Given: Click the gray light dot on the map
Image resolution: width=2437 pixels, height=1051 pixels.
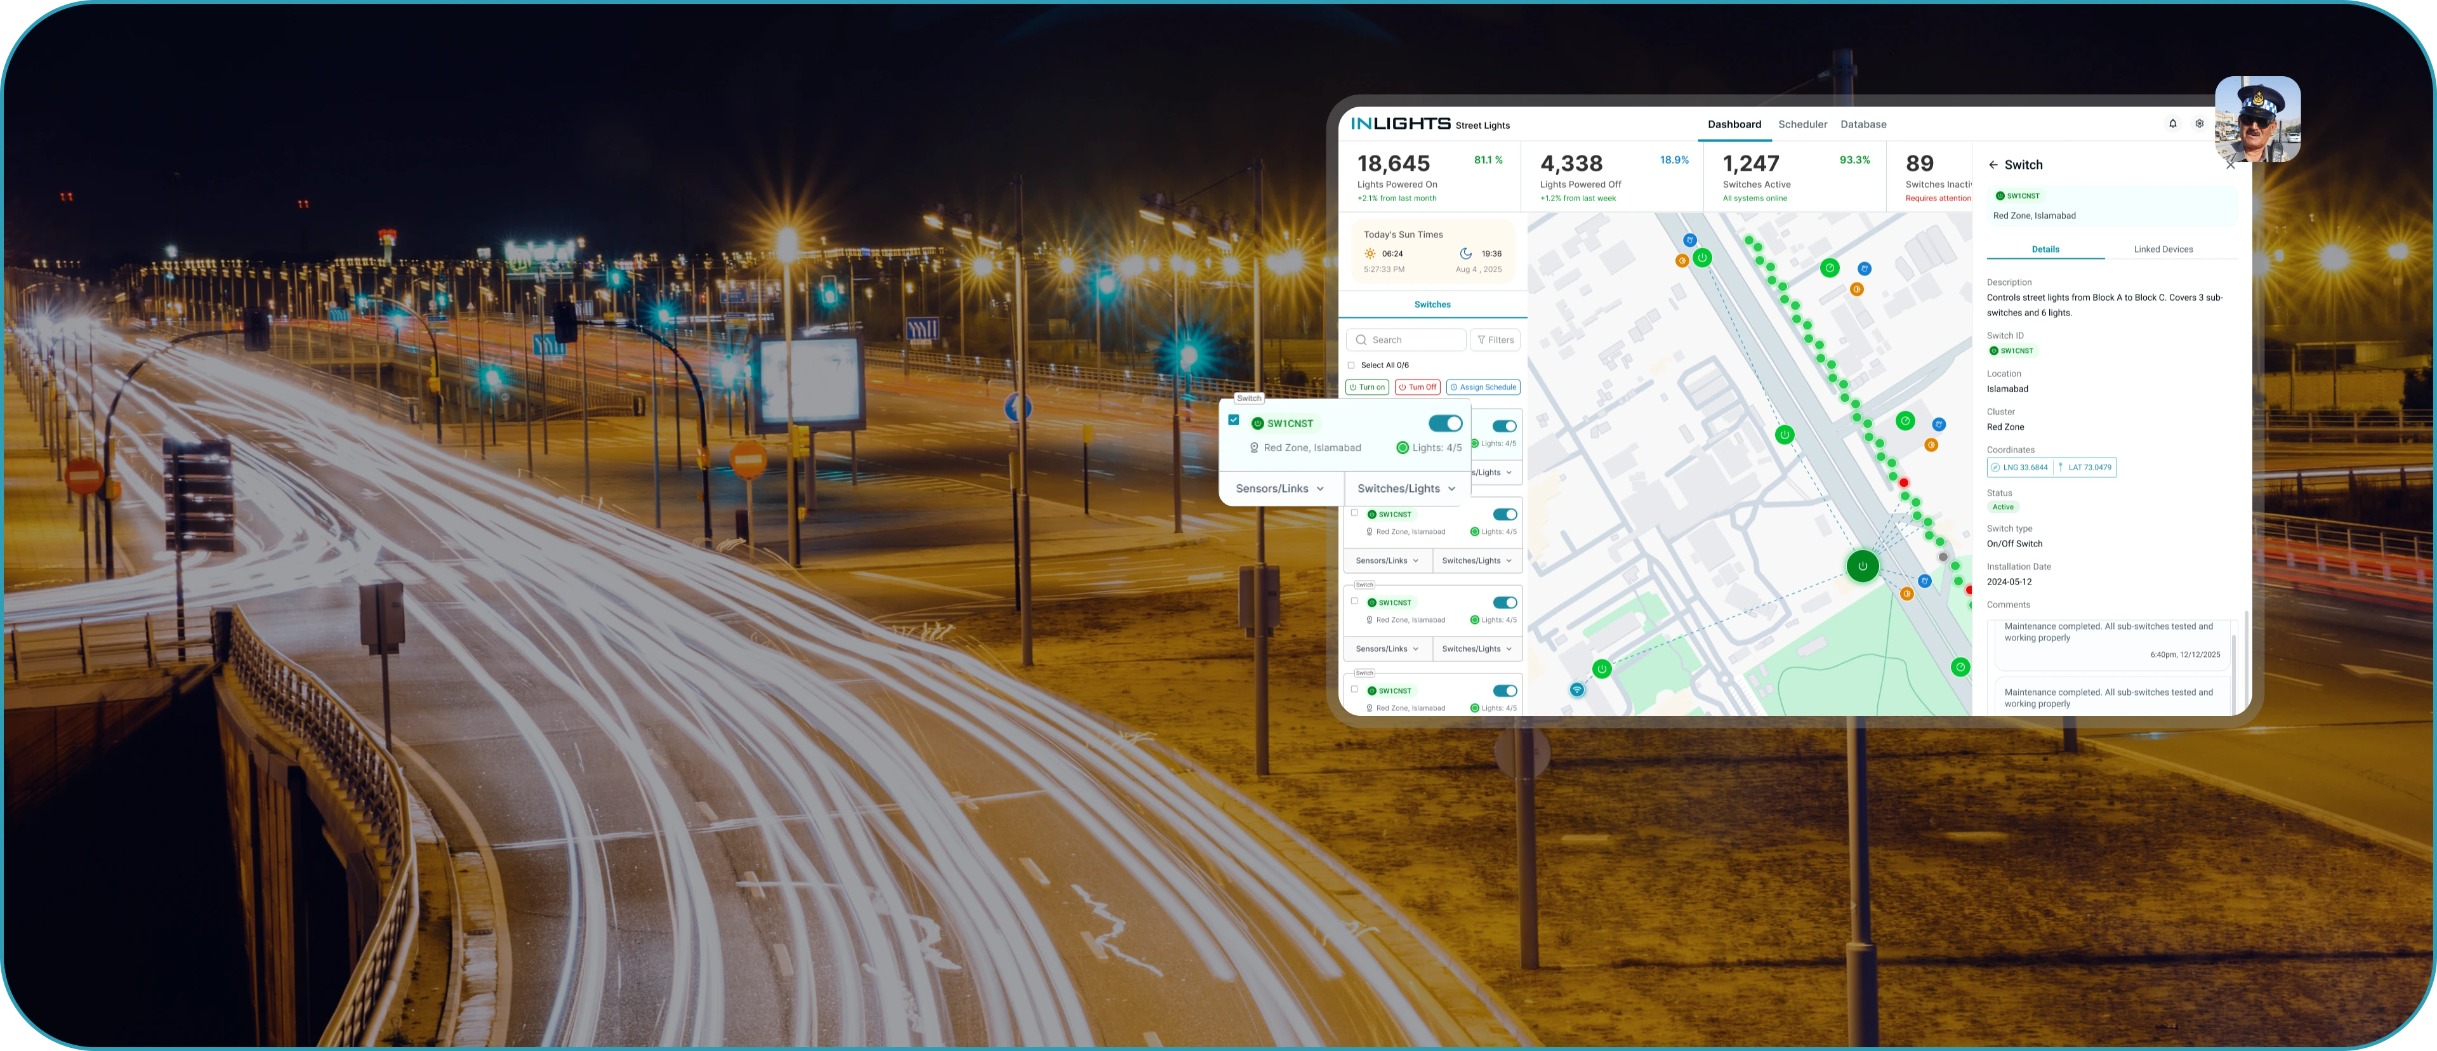Looking at the screenshot, I should click(x=1943, y=557).
